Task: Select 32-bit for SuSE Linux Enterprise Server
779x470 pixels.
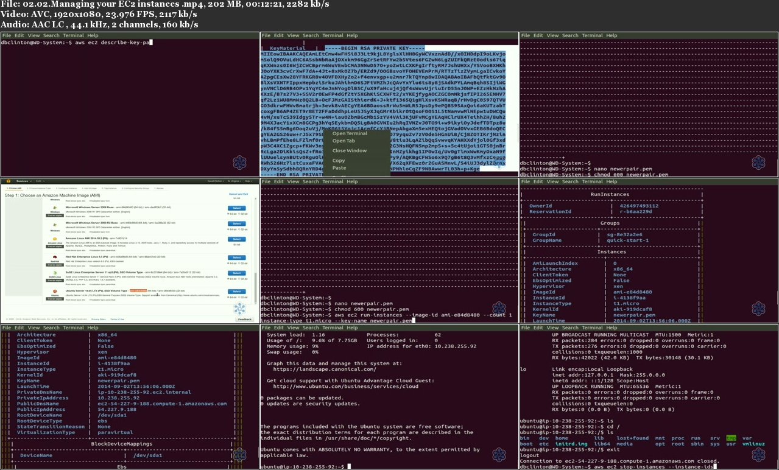Action: pos(243,279)
